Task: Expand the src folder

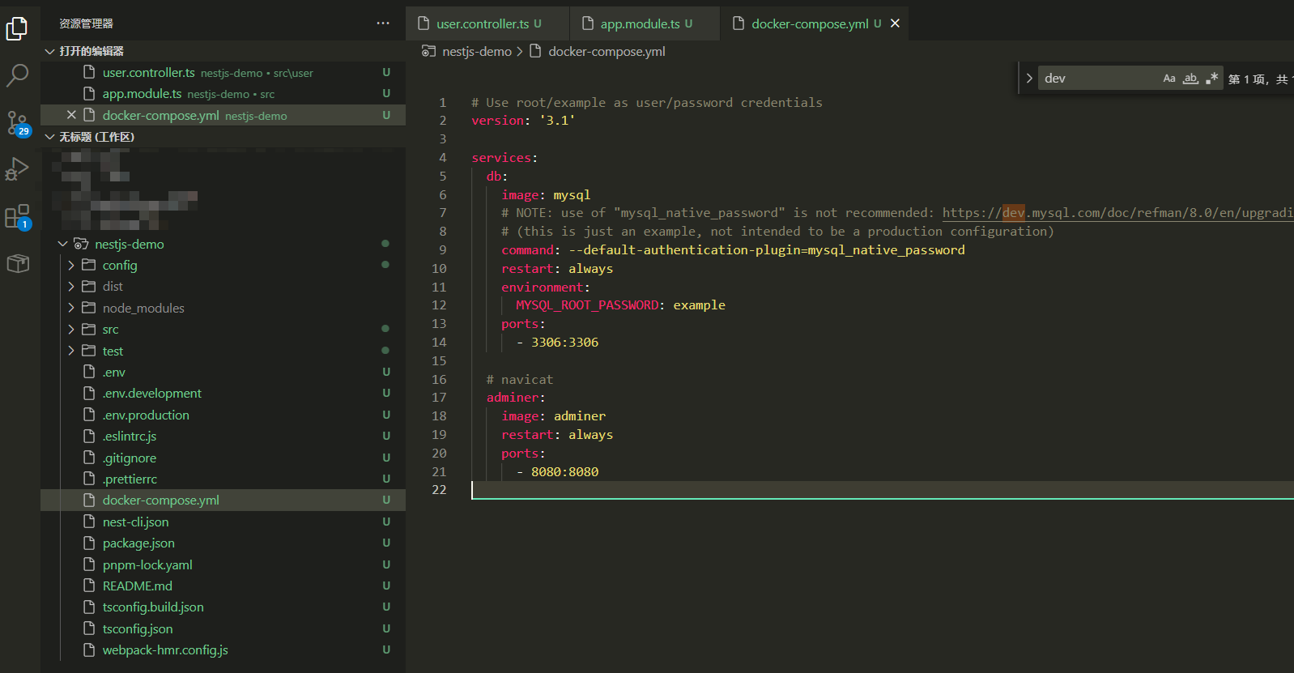Action: click(x=71, y=329)
